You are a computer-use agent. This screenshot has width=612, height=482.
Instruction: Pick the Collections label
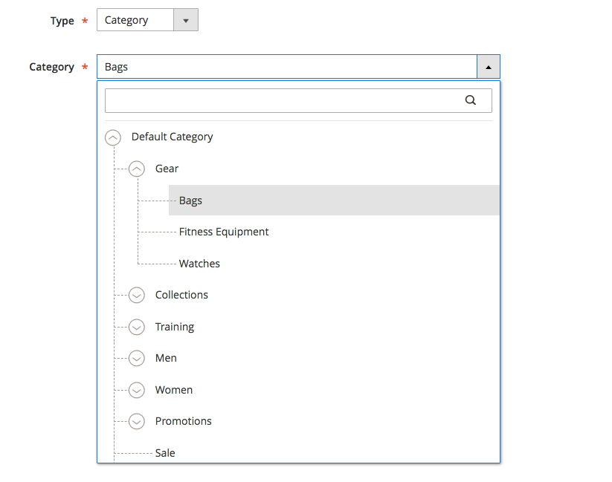click(x=181, y=295)
